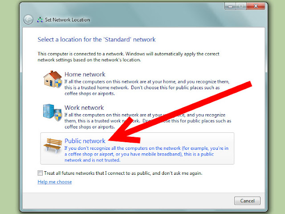Enable treat all future networks as public
Screen dimensions: 285x214
40,173
